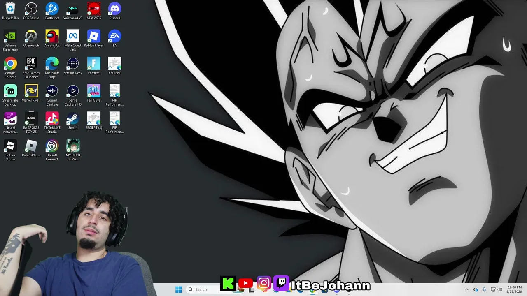
Task: Select the MY HERO ULTRA... desktop icon
Action: [73, 150]
